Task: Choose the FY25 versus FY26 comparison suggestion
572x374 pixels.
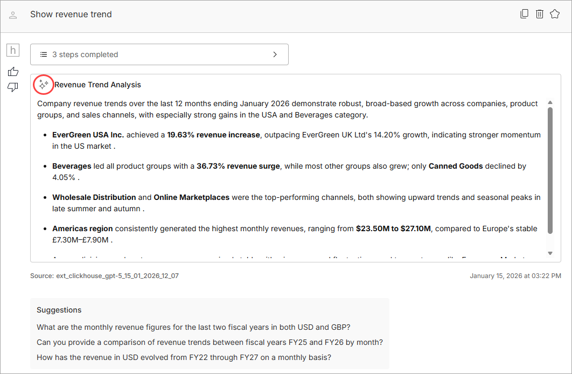Action: point(210,342)
